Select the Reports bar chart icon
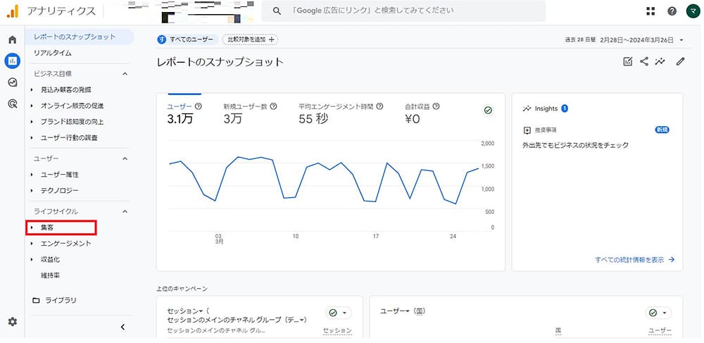 point(13,61)
